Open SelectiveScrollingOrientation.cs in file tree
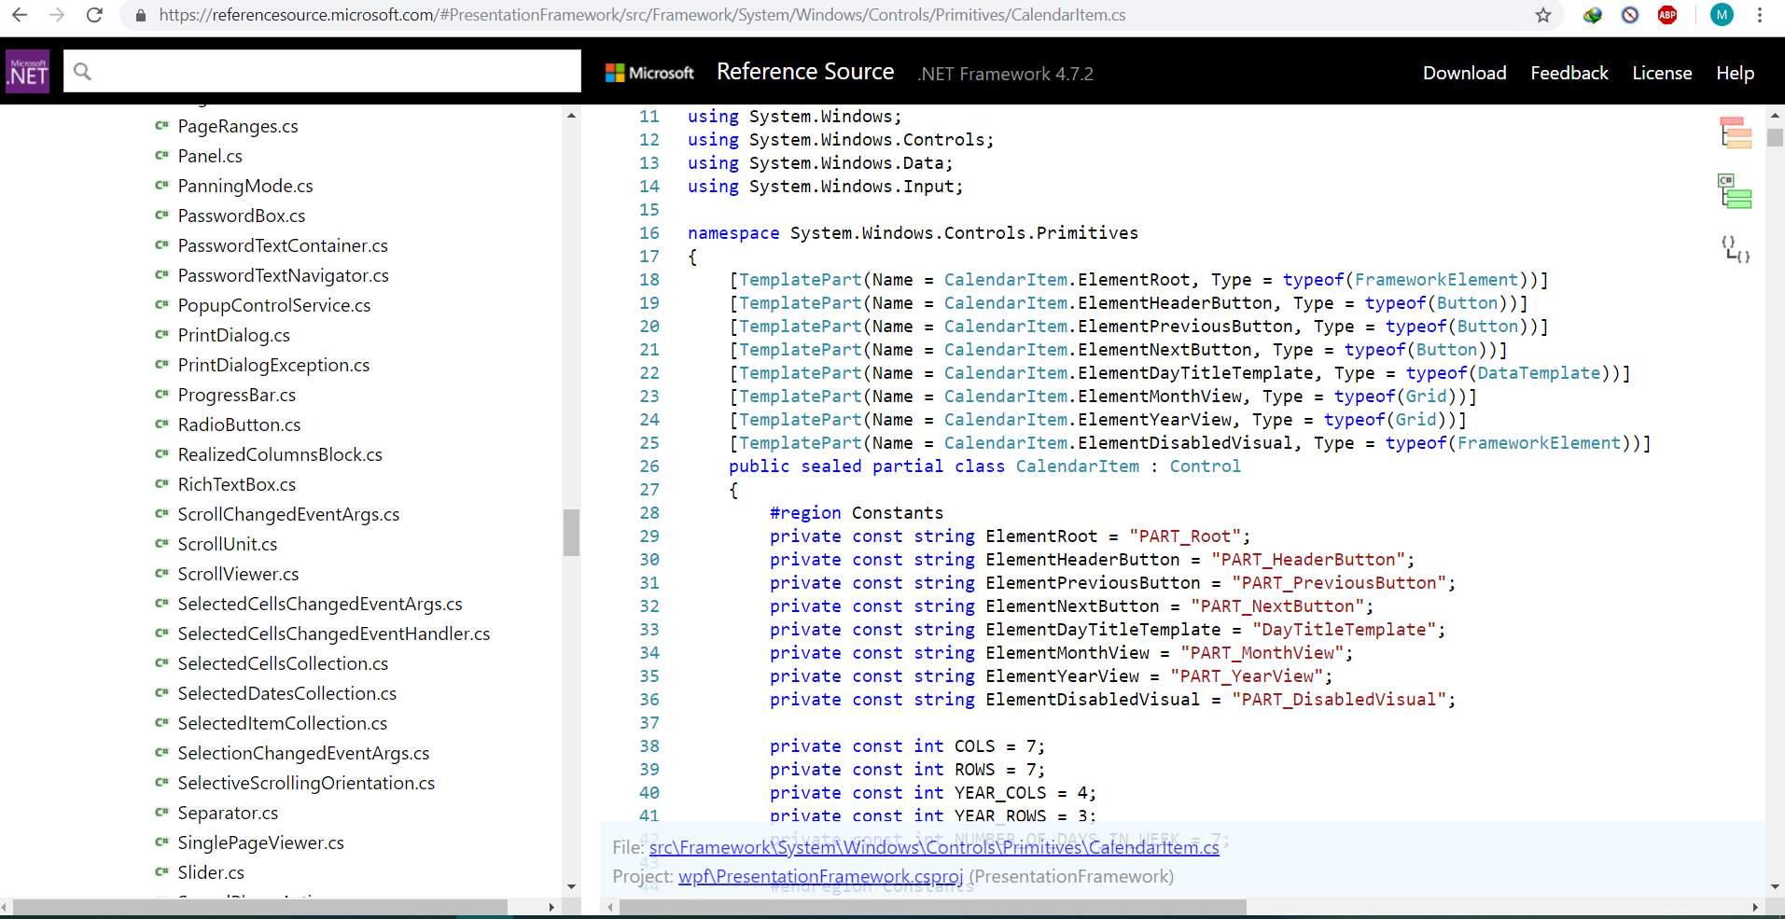The width and height of the screenshot is (1785, 919). pos(306,783)
